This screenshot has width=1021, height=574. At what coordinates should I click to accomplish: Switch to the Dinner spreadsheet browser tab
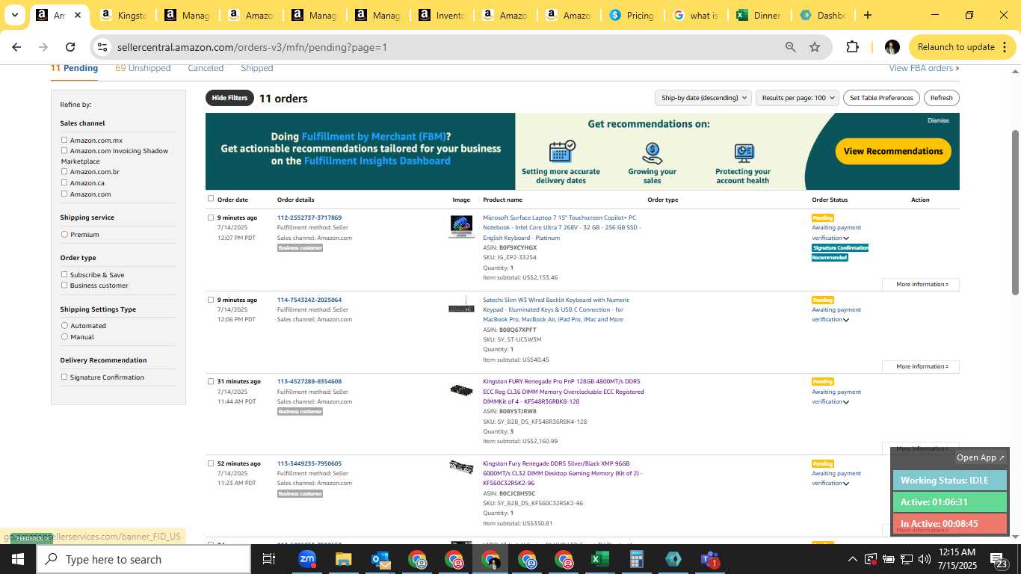click(x=758, y=15)
